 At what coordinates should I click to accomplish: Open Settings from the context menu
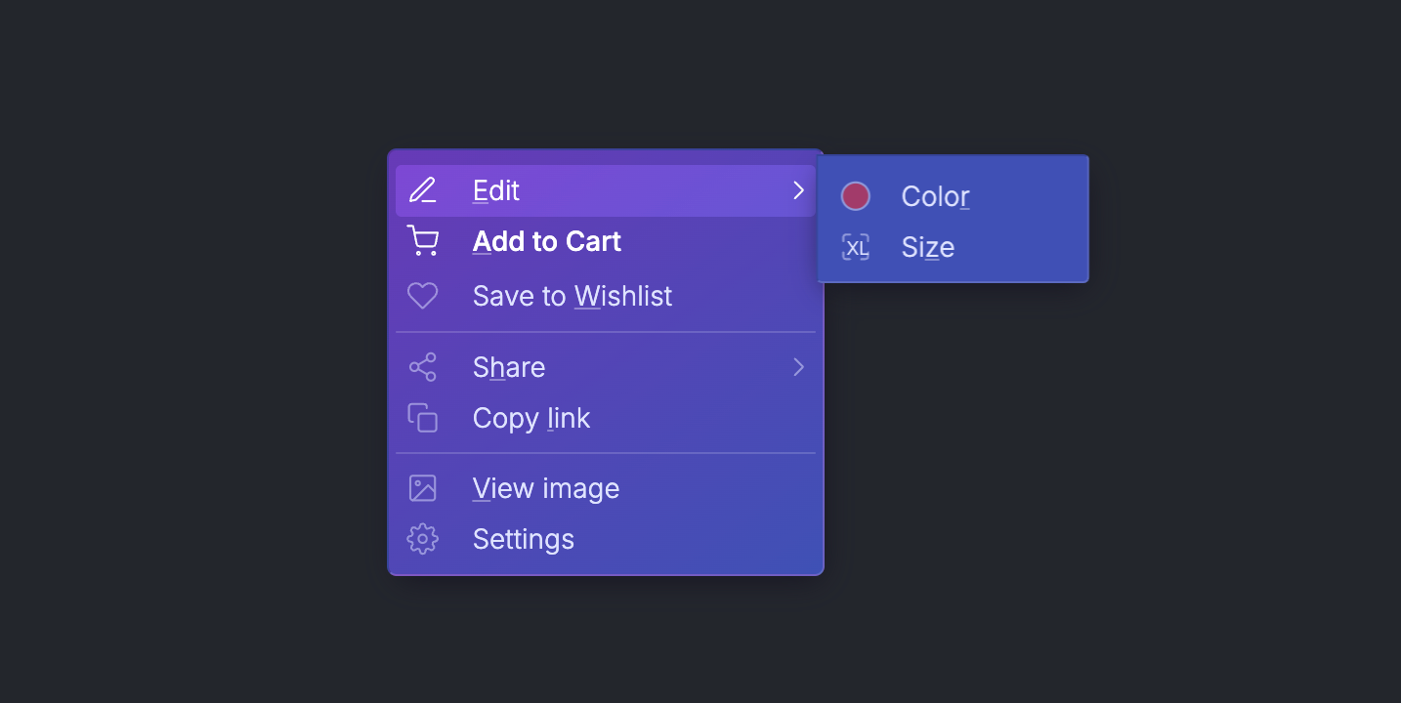coord(524,539)
